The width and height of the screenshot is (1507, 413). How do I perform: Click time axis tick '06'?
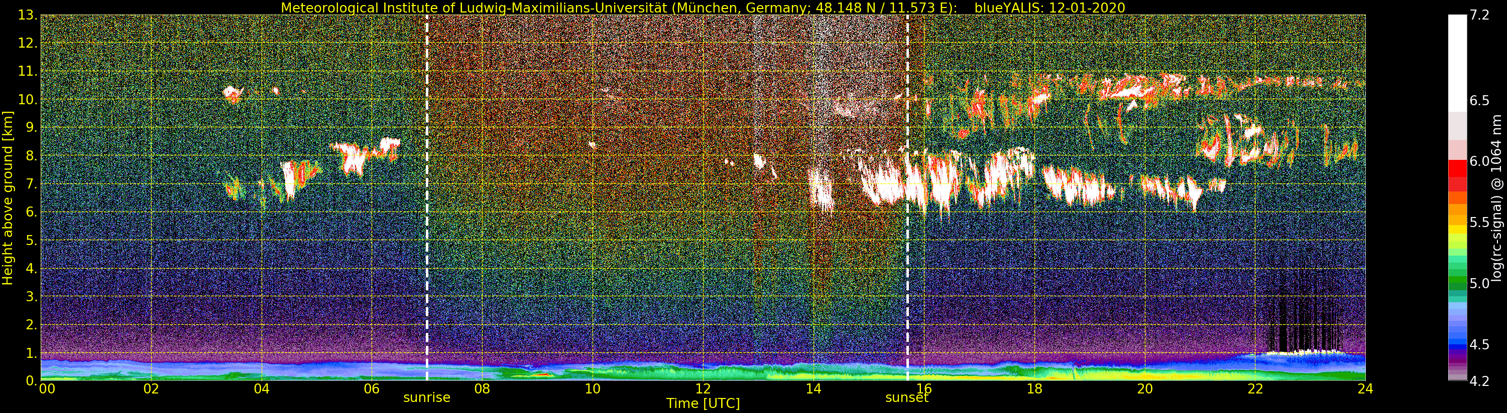coord(372,388)
